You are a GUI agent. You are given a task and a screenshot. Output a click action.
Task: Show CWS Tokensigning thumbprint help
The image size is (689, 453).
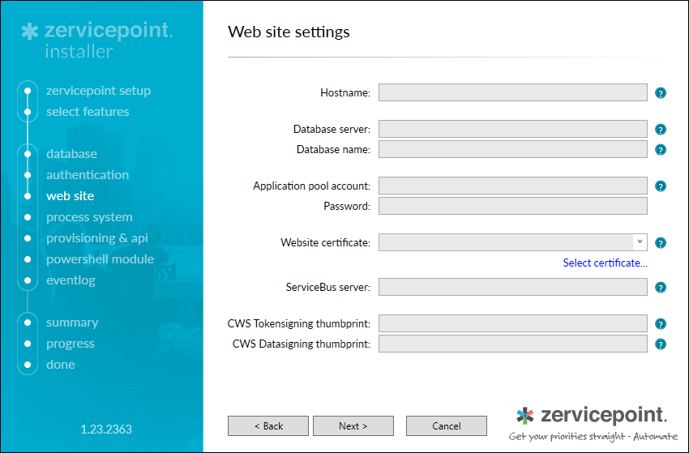click(661, 324)
